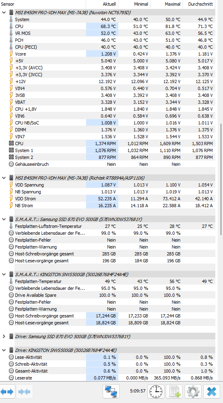Click the collapse columns arrows icon

tap(25, 392)
